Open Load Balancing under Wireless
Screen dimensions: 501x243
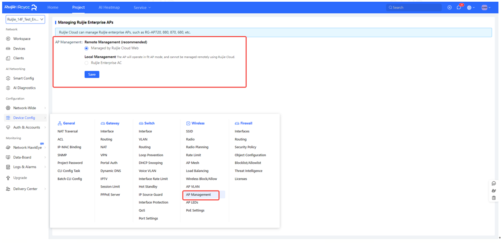[197, 171]
